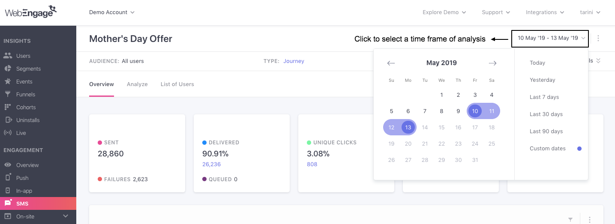Open Users via its people icon
This screenshot has width=615, height=224.
8,56
